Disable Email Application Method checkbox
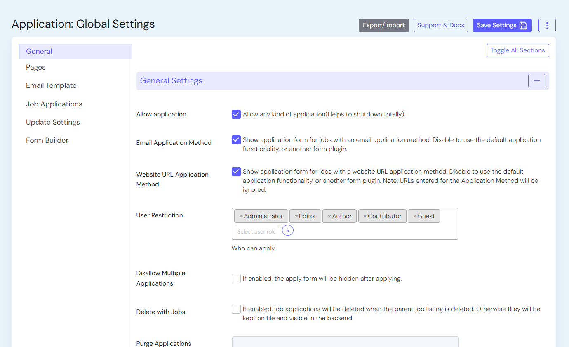The height and width of the screenshot is (347, 569). click(236, 140)
